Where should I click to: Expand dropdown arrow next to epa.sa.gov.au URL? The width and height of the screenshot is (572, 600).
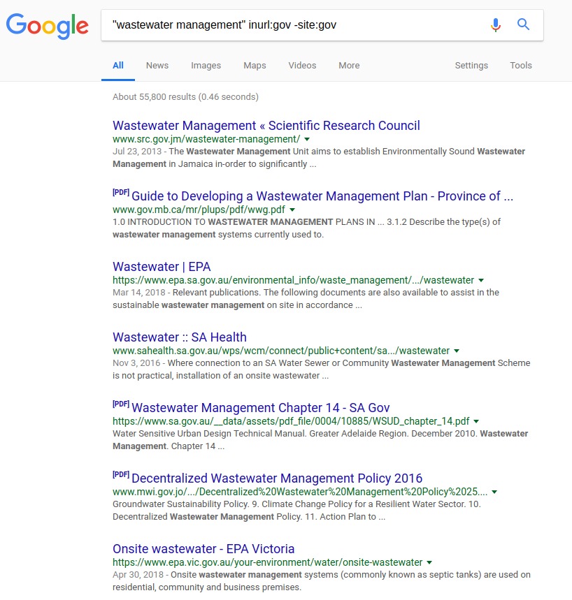481,281
